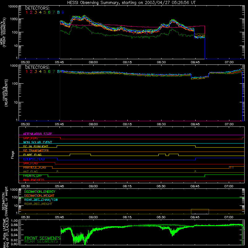Click the DECIMATION_ENERGY legend label
This screenshot has width=248, height=248.
[x=40, y=192]
